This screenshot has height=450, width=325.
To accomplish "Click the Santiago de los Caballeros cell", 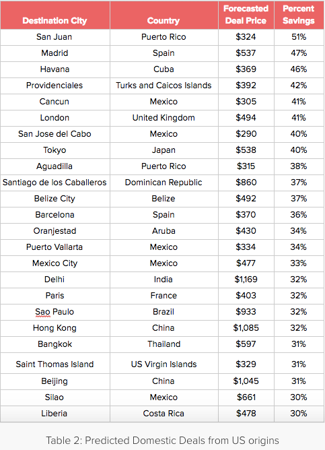I will [x=55, y=183].
